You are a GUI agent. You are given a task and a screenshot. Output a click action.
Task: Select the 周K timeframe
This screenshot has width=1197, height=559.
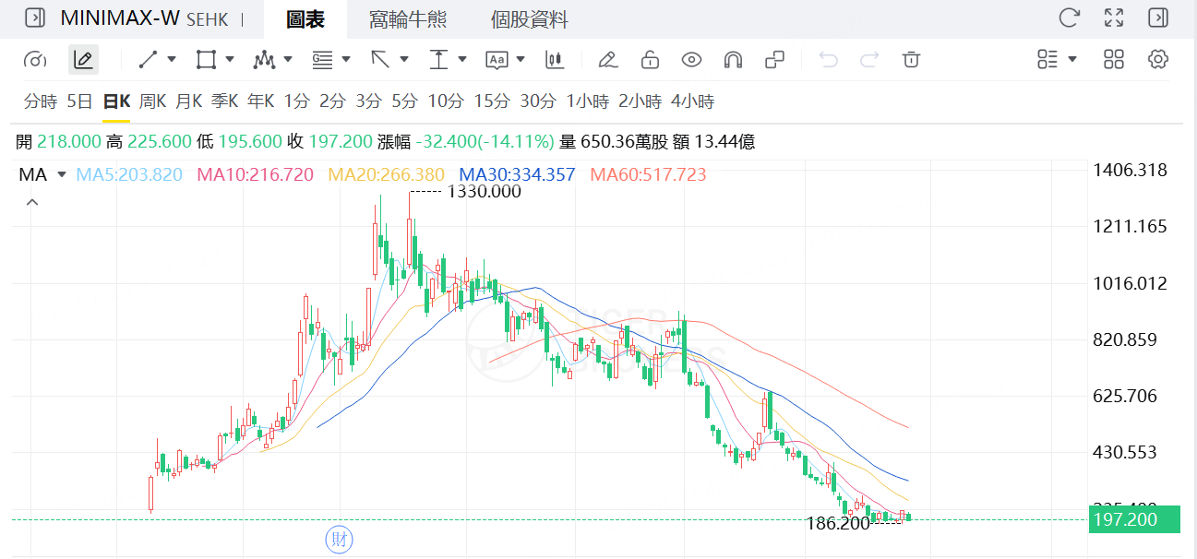tap(152, 101)
